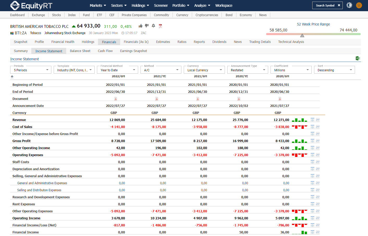Open the Announcement Type dropdown
The image size is (368, 236).
point(248,70)
